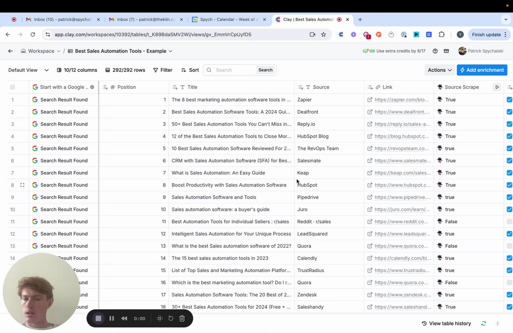Bookmark this page with the star icon
Screen dimensions: 513x333
[323, 34]
